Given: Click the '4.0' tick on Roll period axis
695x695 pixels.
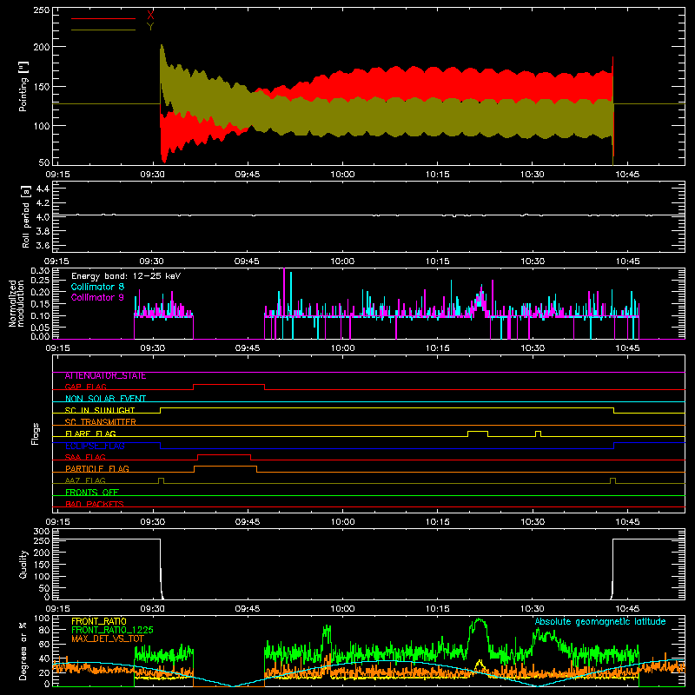Looking at the screenshot, I should pyautogui.click(x=43, y=216).
